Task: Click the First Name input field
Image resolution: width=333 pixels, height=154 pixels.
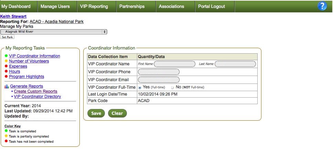Action: (175, 64)
